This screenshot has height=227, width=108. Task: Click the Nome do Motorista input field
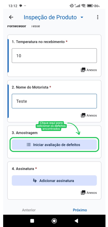(x=54, y=101)
